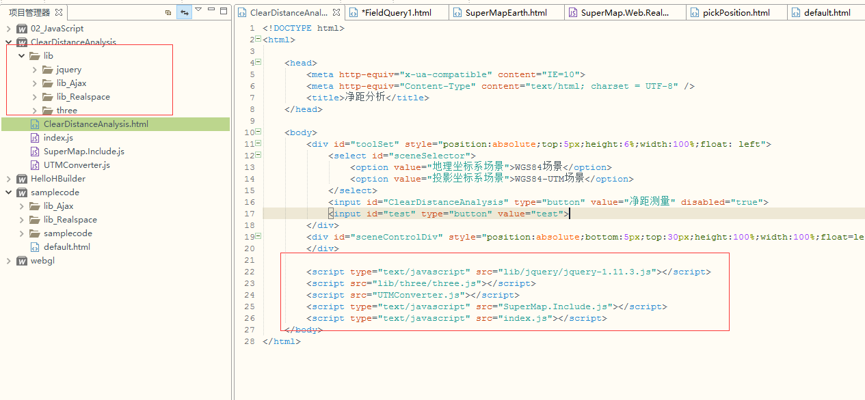Fold the toolSet div at line 11
865x400 pixels.
[x=258, y=143]
